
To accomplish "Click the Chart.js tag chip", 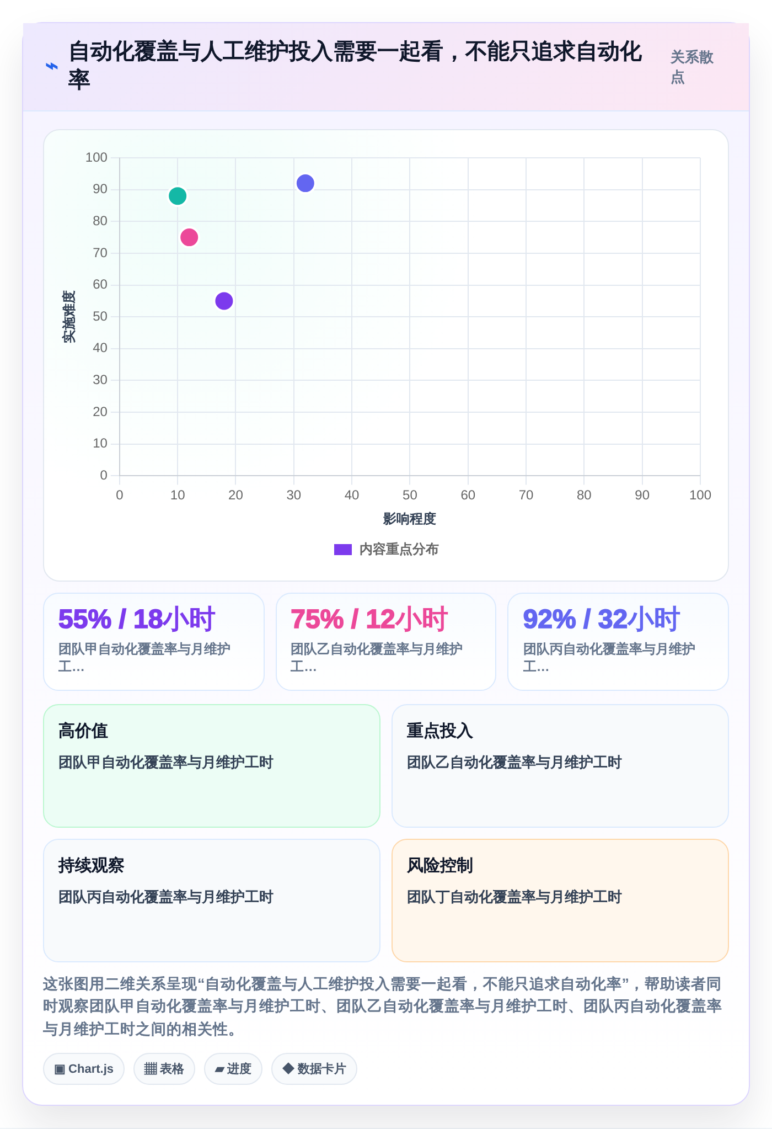I will point(84,1069).
